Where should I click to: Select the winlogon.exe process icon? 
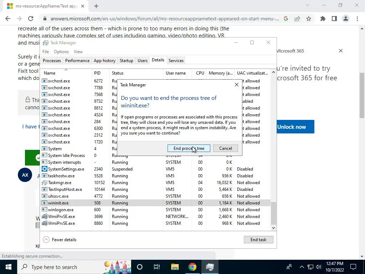click(x=44, y=210)
